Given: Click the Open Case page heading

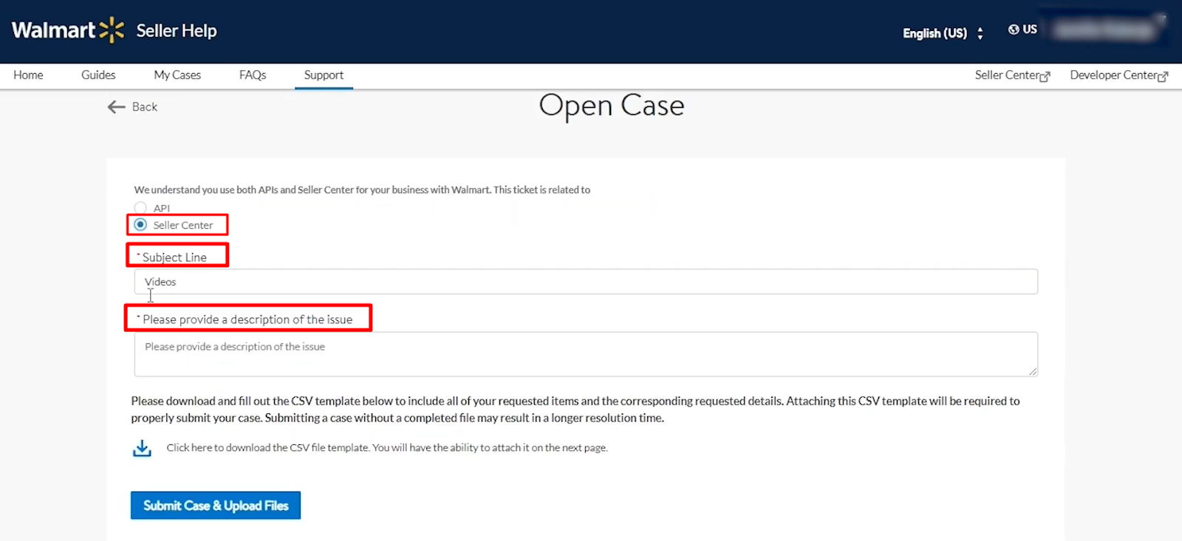Looking at the screenshot, I should tap(612, 106).
